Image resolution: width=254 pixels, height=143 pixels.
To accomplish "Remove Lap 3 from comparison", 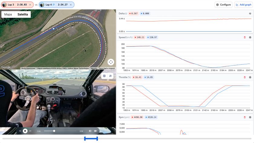I will [30, 5].
